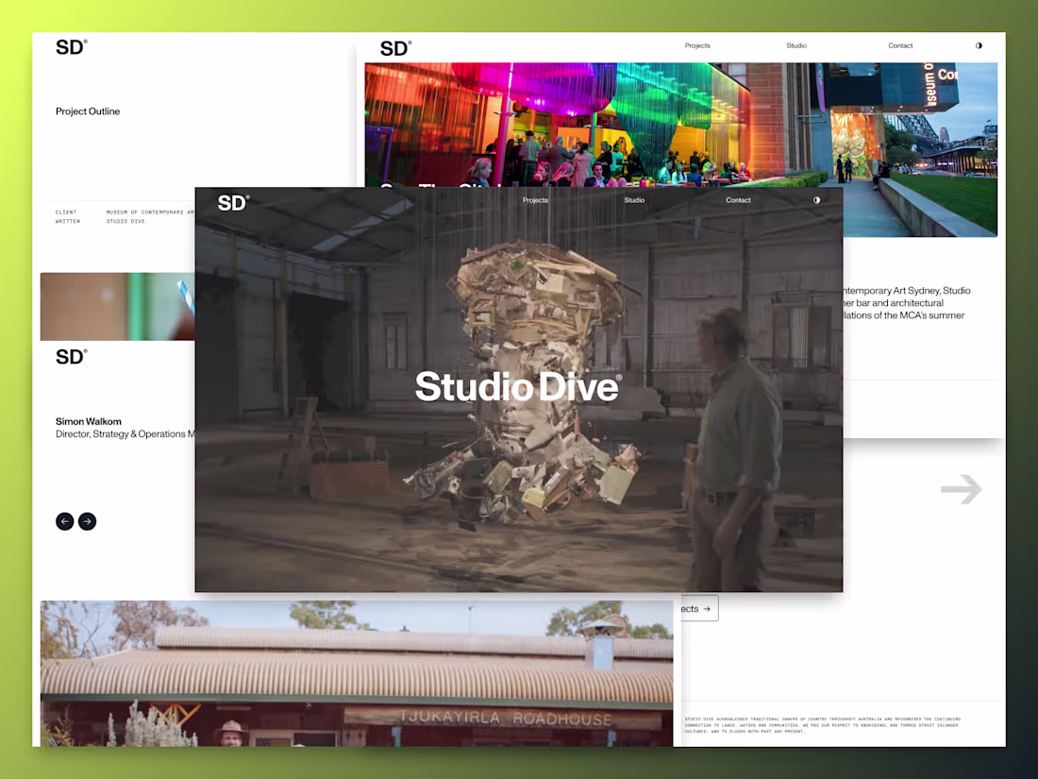Image resolution: width=1038 pixels, height=779 pixels.
Task: Click the SD logo on the MCA project page
Action: (394, 46)
